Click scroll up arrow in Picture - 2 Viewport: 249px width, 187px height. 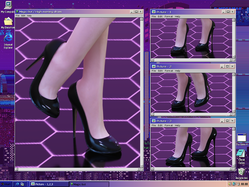click(234, 74)
